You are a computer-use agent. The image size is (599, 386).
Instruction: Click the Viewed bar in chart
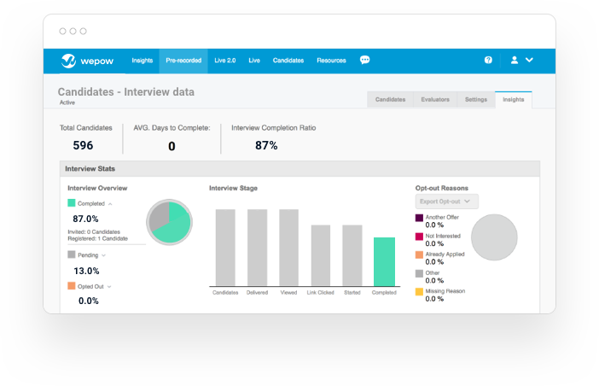(288, 248)
